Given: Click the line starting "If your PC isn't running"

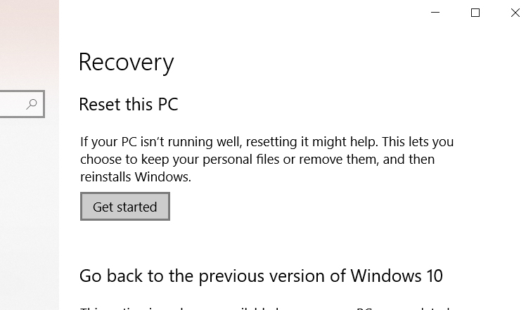Looking at the screenshot, I should pyautogui.click(x=267, y=142).
